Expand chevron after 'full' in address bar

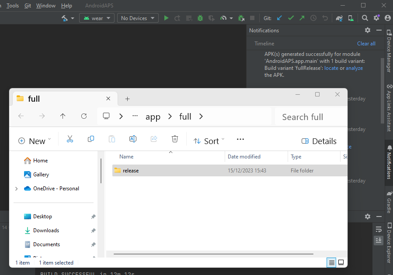(x=201, y=117)
